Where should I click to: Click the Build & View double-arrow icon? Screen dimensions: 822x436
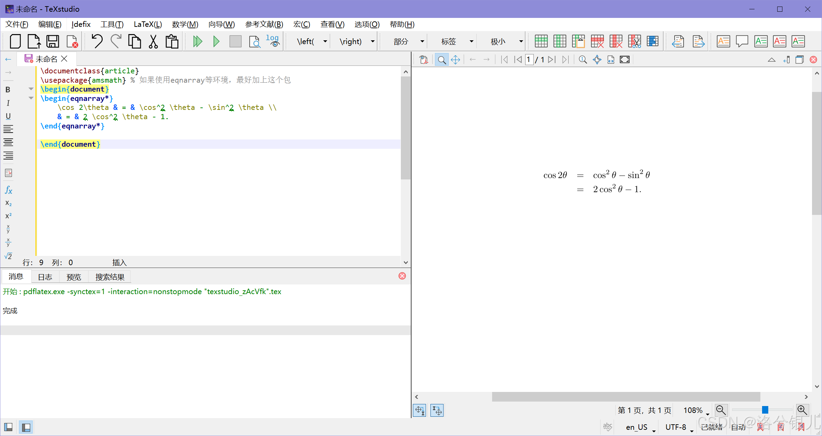point(197,42)
